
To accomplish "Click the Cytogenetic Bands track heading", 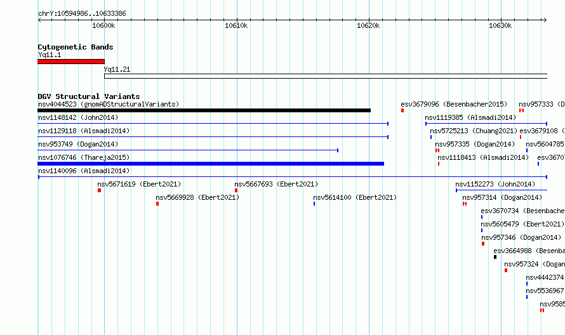I will tap(76, 47).
